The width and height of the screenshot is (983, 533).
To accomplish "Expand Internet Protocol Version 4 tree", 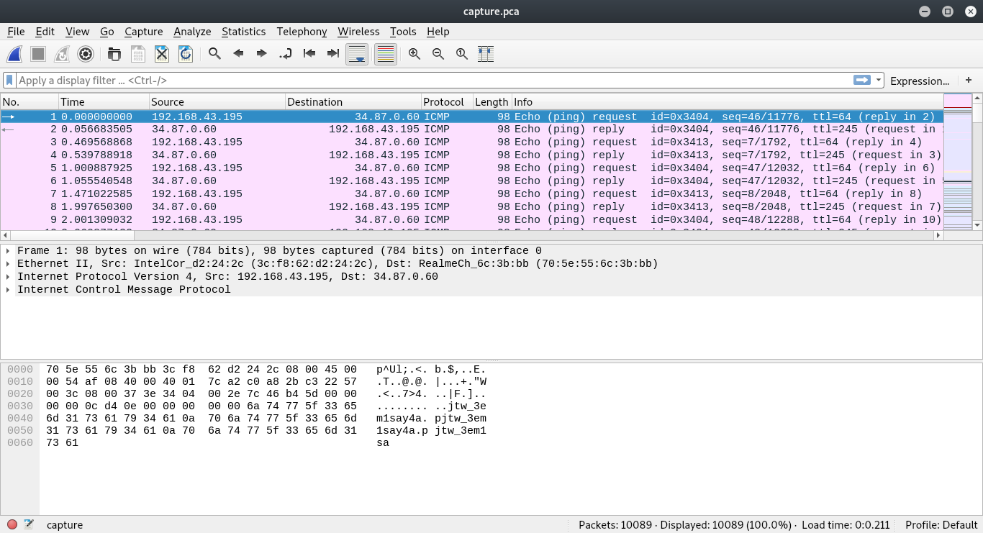I will point(8,277).
